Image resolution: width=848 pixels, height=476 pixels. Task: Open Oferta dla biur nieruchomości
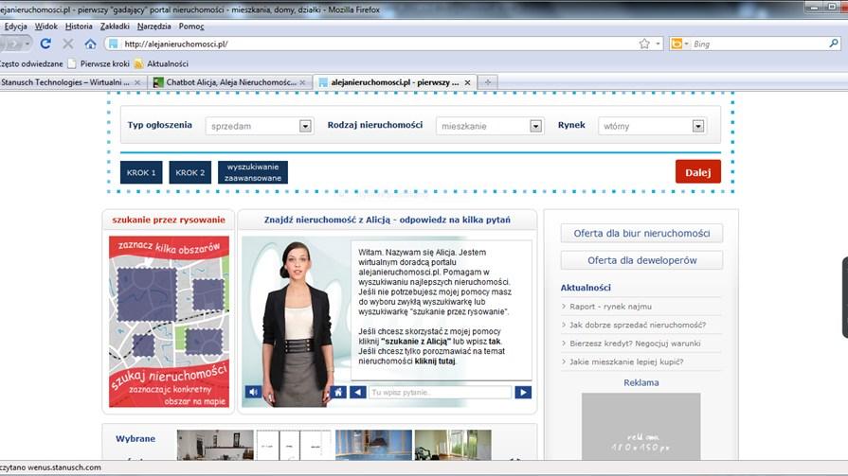(641, 234)
